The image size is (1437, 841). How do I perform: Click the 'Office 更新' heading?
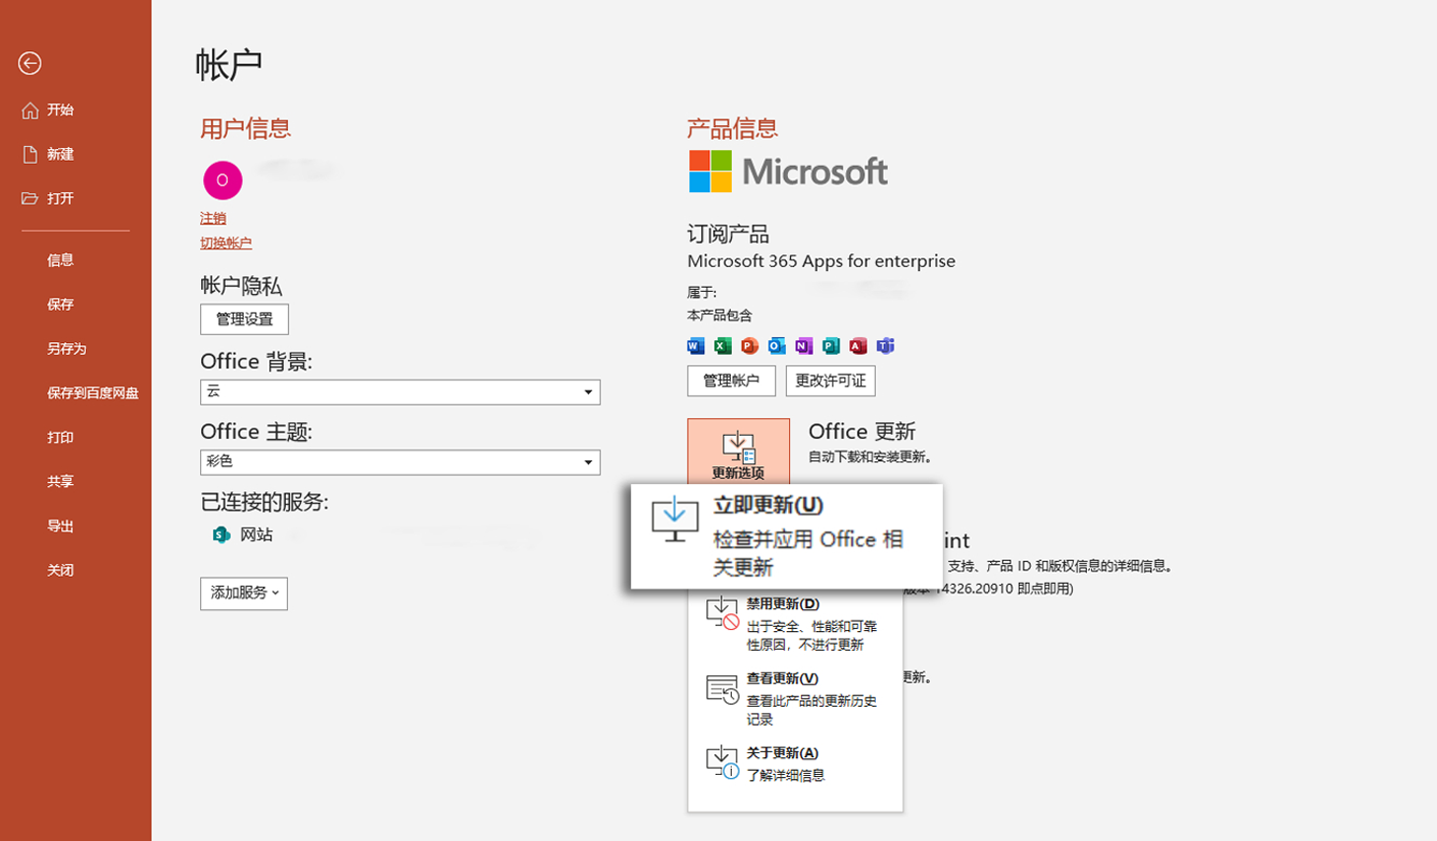pyautogui.click(x=862, y=431)
